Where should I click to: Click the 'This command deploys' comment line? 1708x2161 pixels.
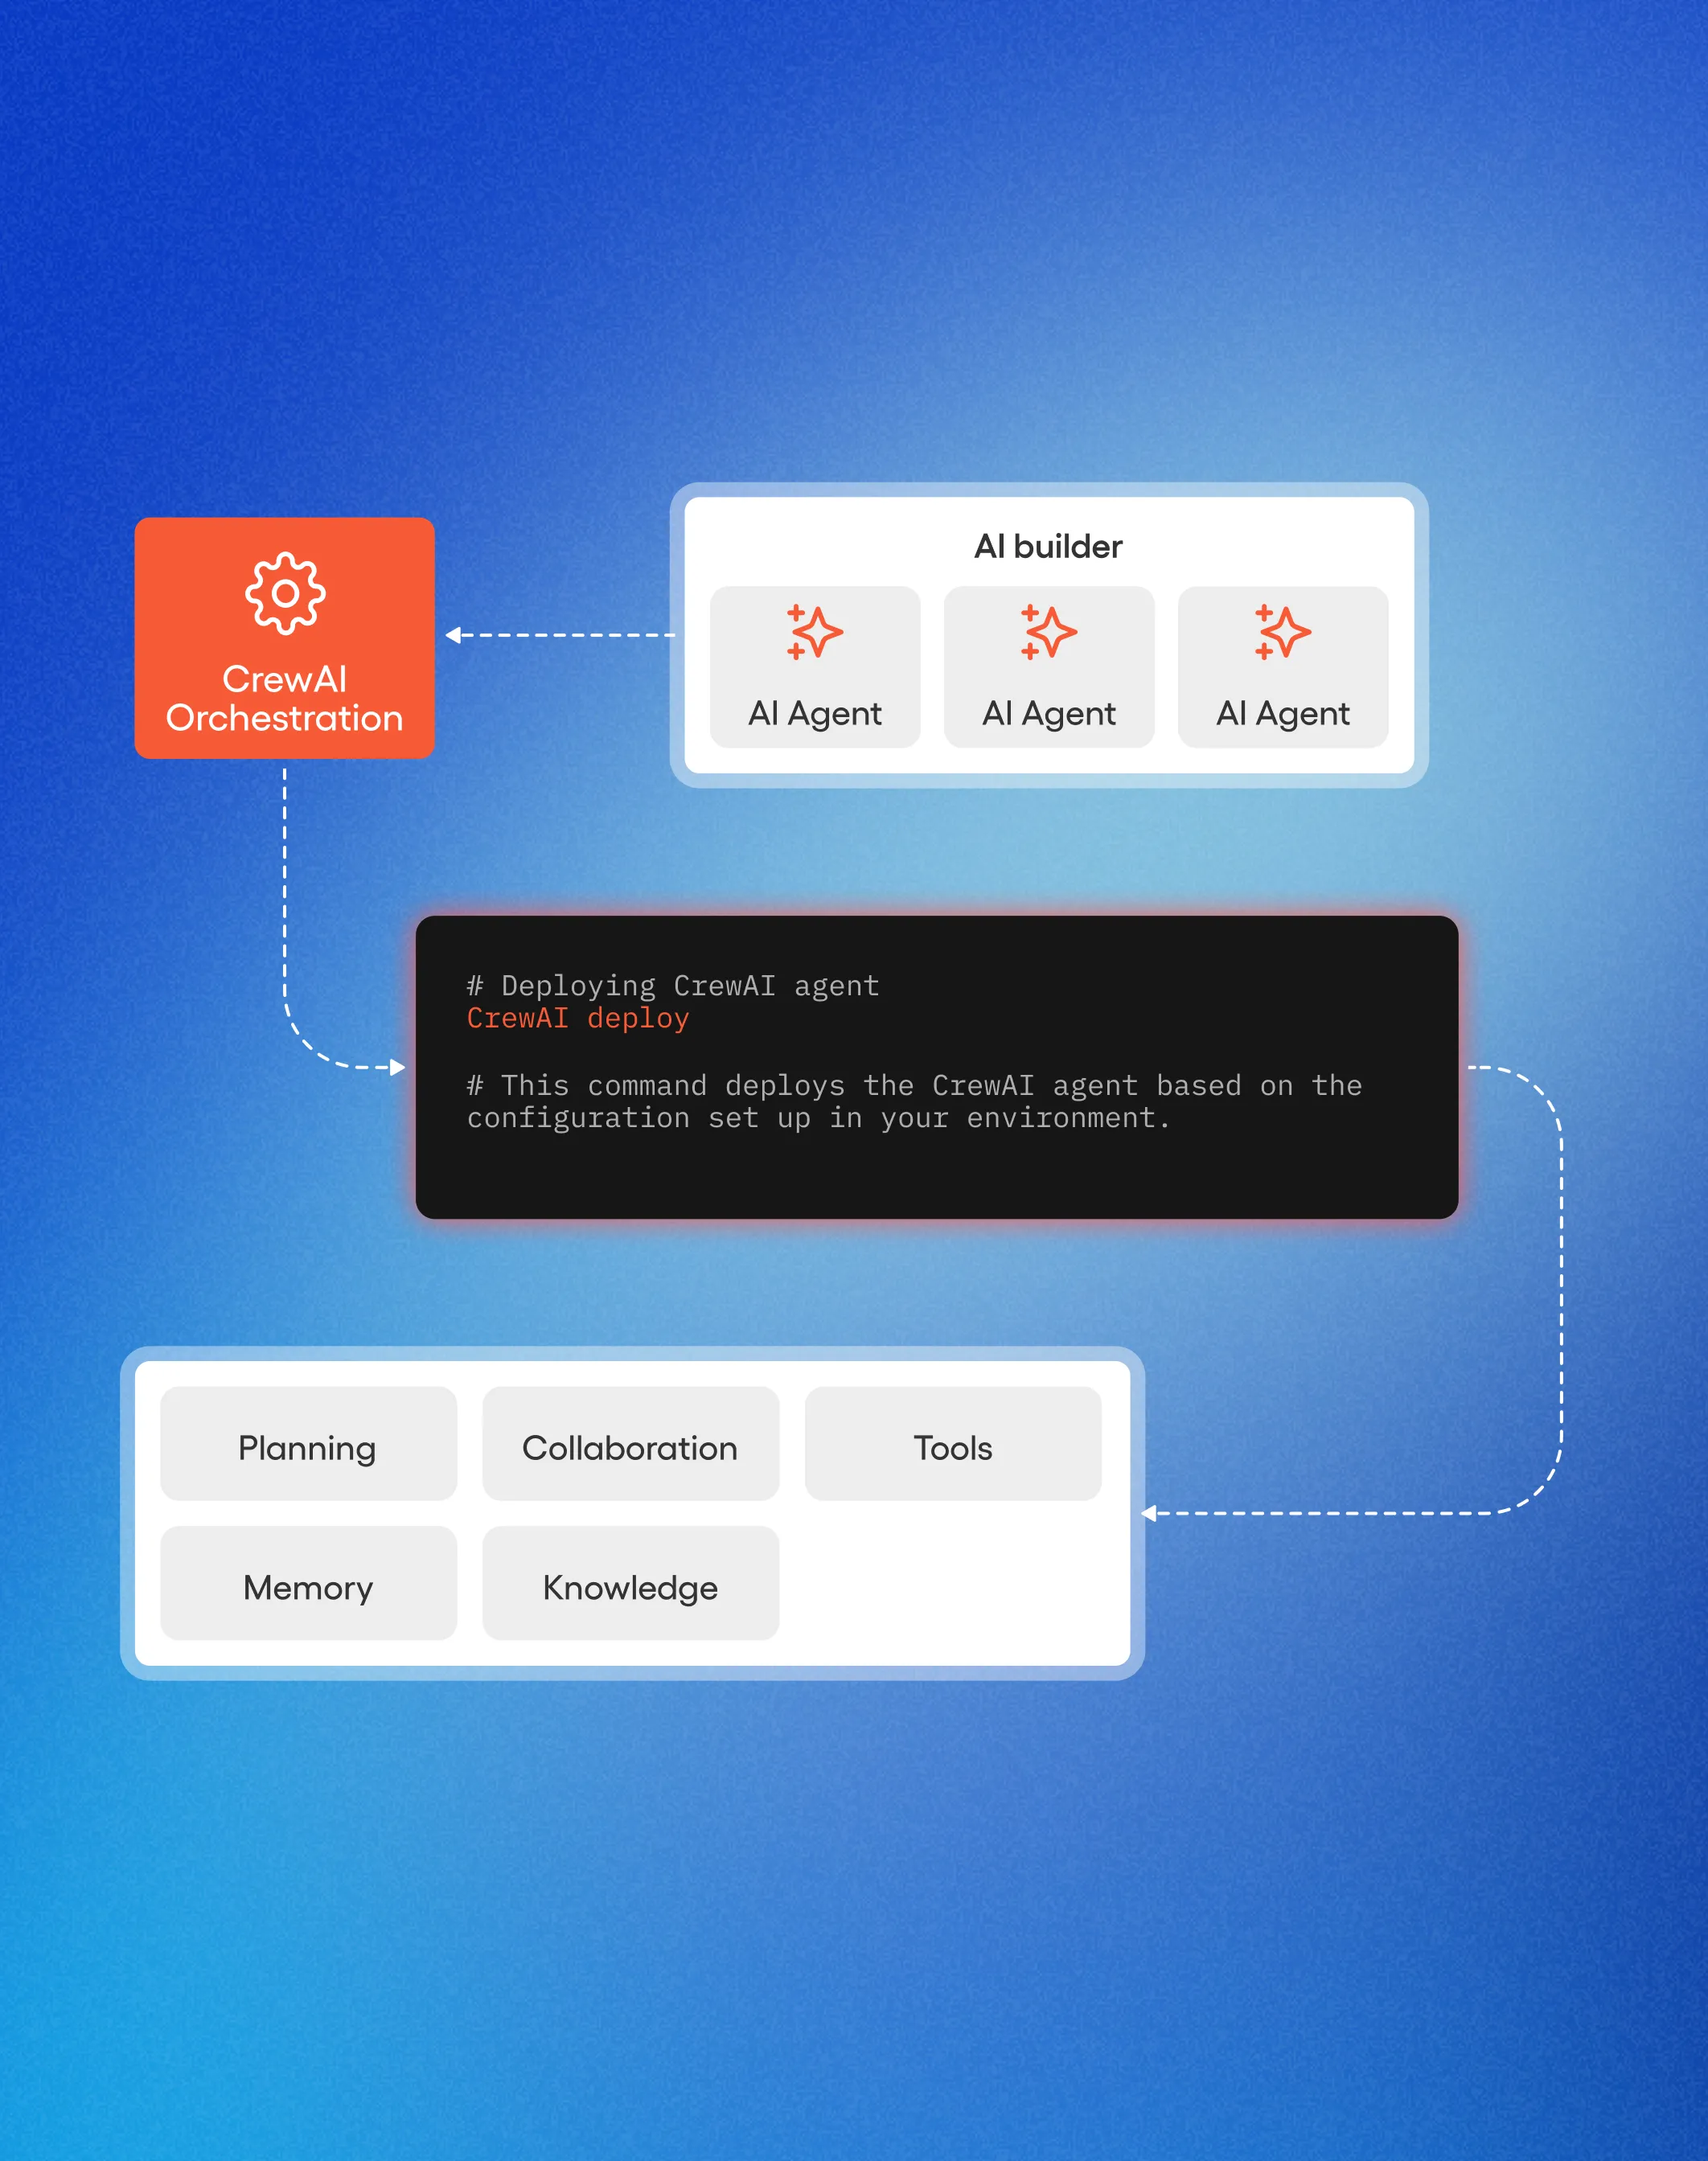coord(913,1085)
